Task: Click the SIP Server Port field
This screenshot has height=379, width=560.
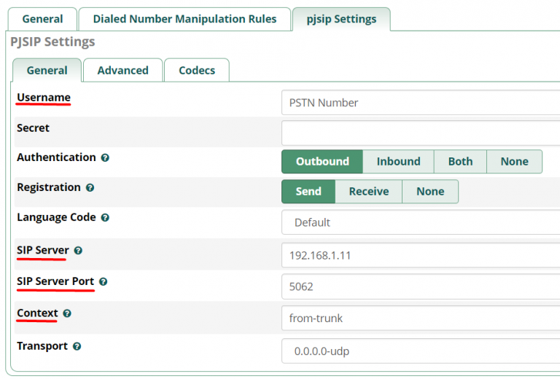Action: [x=420, y=286]
